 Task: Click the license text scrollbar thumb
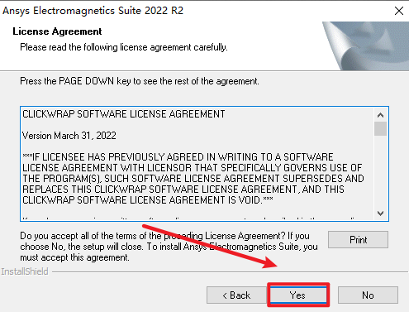click(x=380, y=128)
